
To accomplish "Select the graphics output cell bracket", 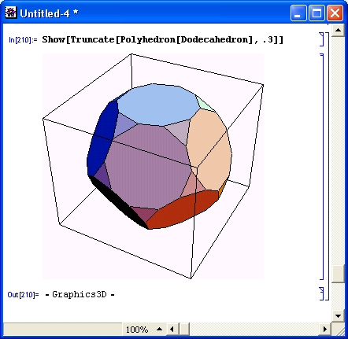I will 322,167.
